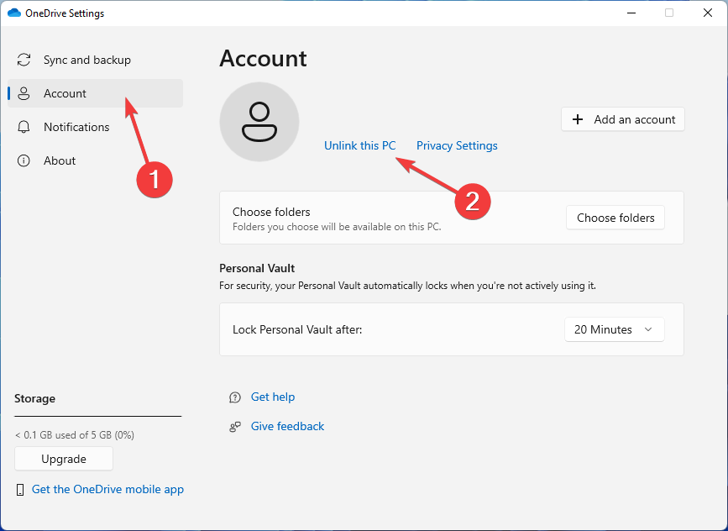Open Privacy Settings link

point(457,146)
